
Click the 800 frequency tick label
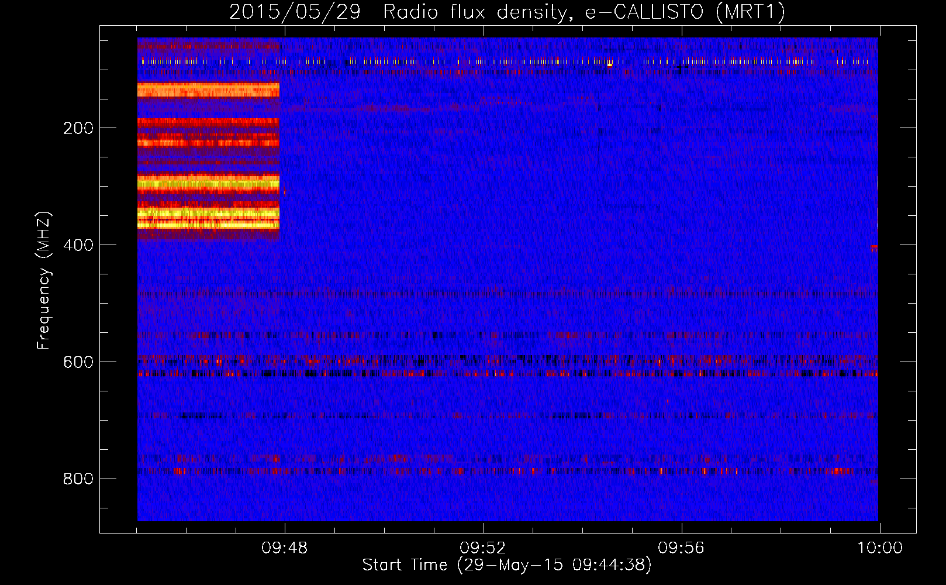(78, 479)
